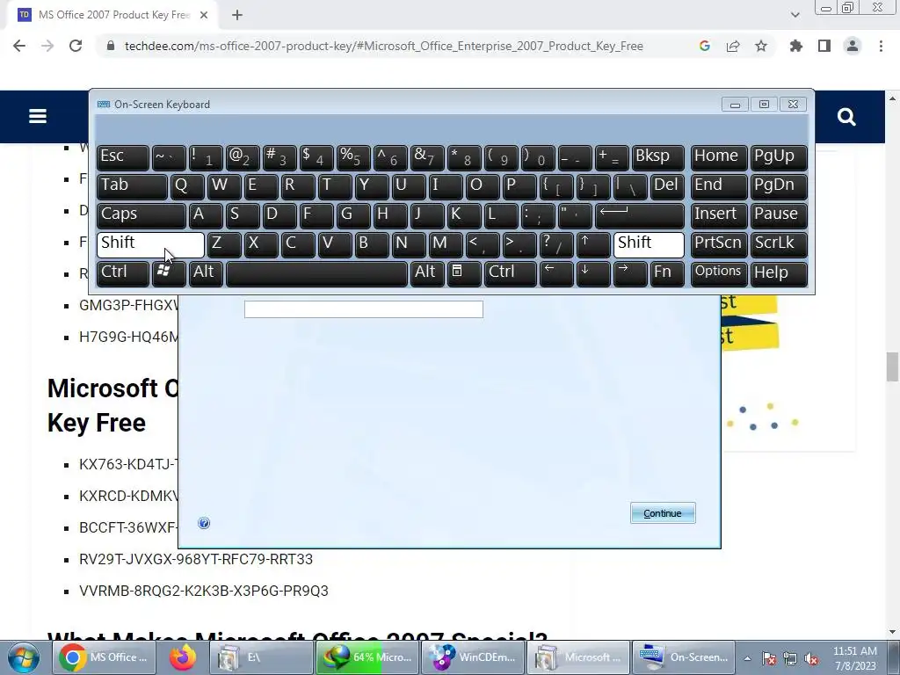Click the Action Center flag tray icon
This screenshot has height=675, width=900.
click(x=769, y=659)
